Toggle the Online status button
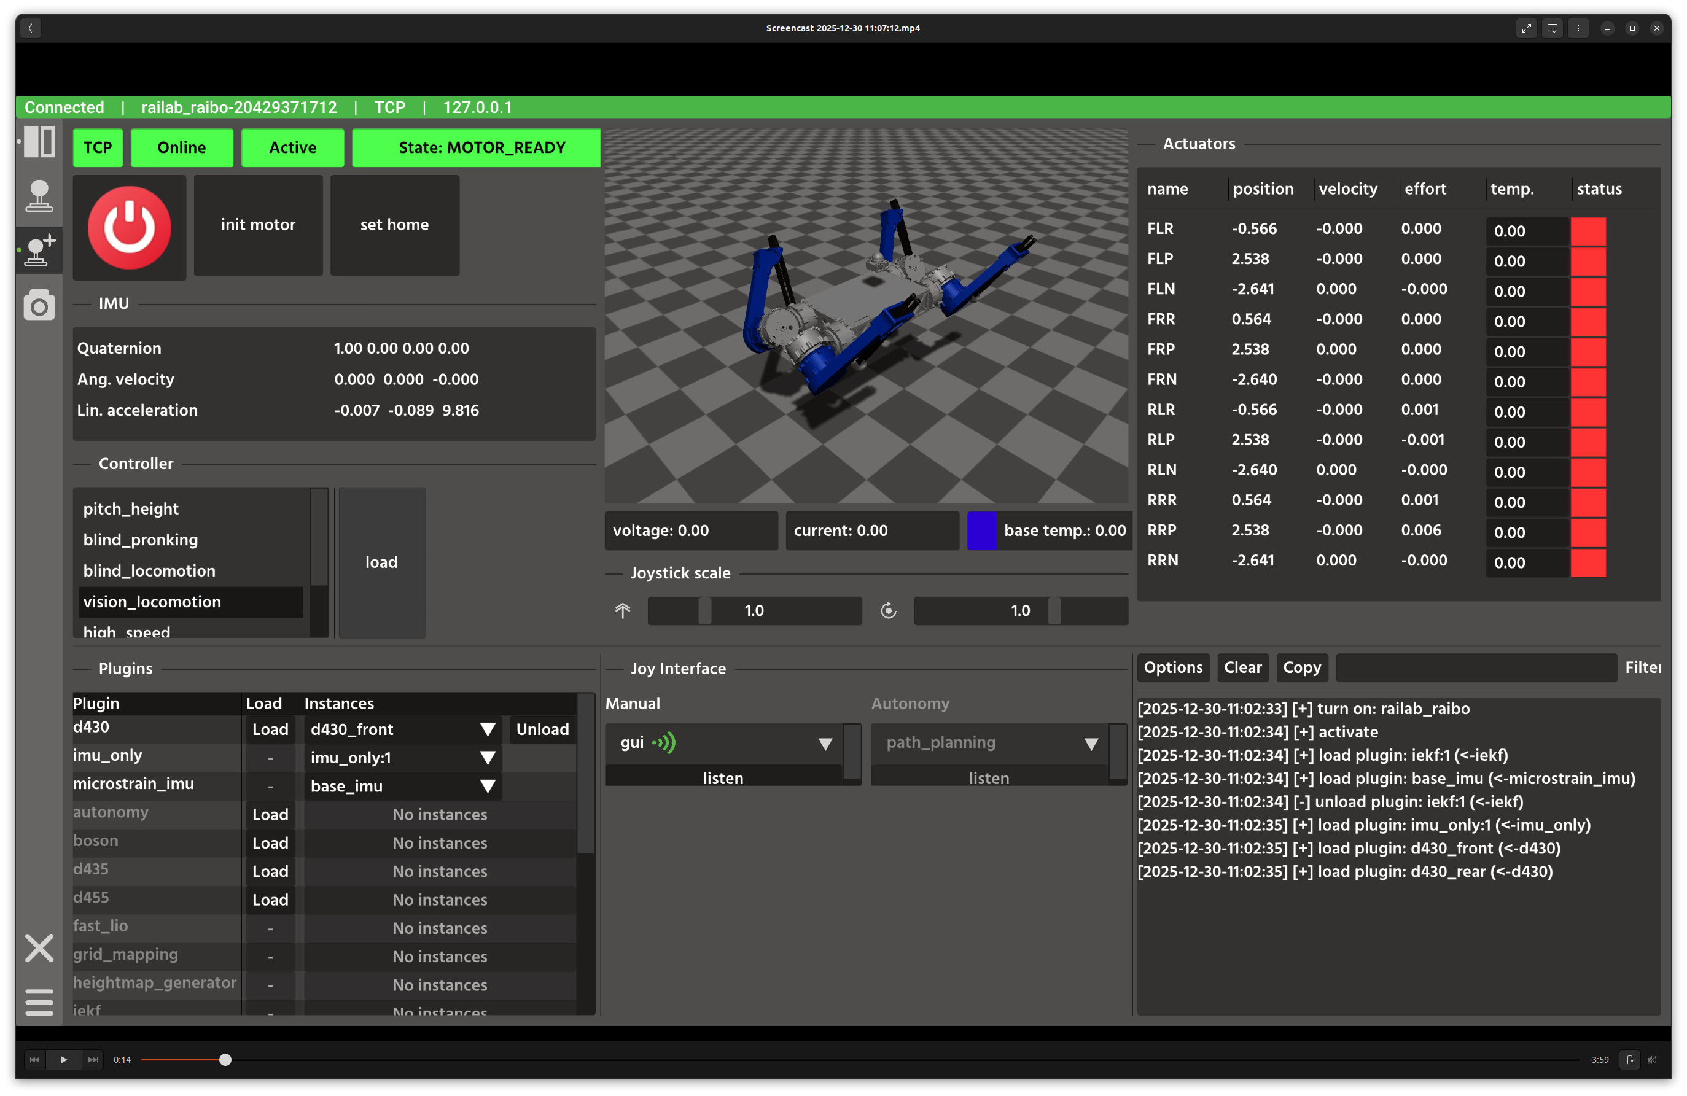 click(x=181, y=147)
